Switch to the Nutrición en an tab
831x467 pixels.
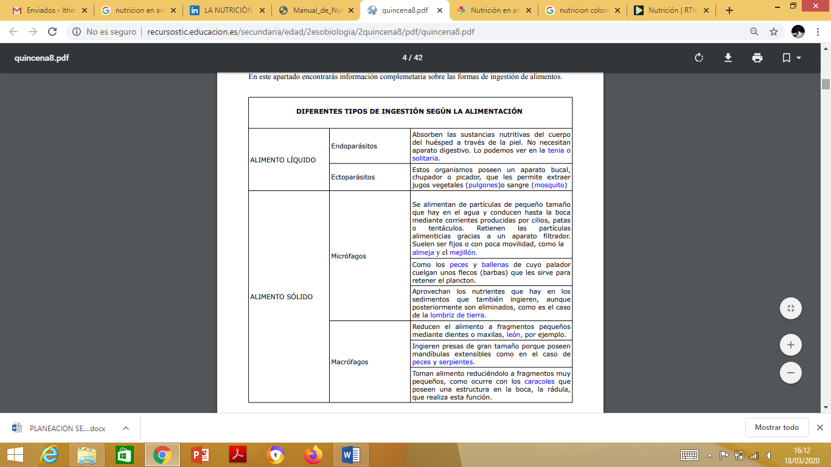(x=494, y=10)
